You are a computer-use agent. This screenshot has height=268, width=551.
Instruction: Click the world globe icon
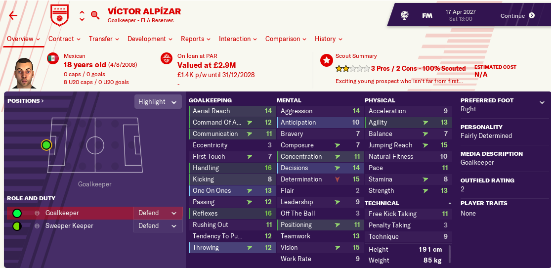(x=404, y=15)
